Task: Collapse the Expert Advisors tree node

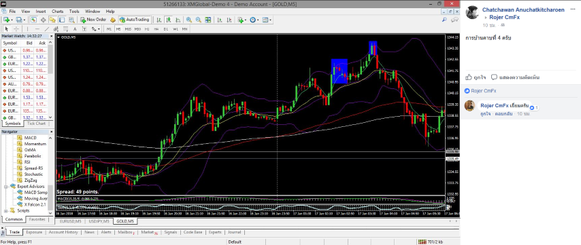Action: click(x=6, y=187)
